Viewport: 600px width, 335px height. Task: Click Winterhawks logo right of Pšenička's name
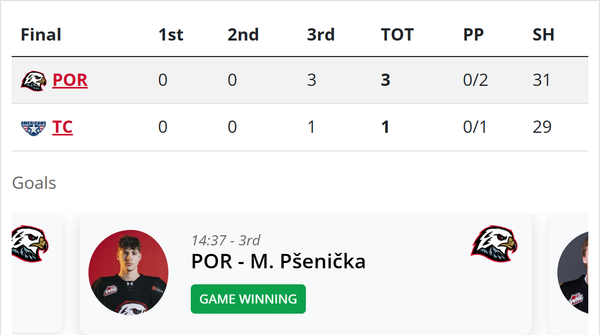(494, 244)
